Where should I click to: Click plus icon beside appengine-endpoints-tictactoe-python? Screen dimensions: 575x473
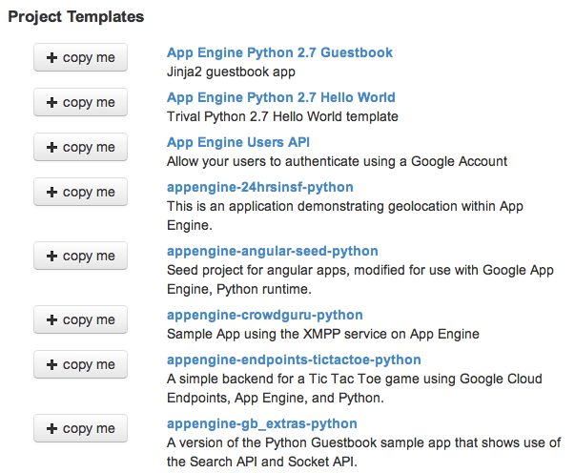tap(51, 364)
